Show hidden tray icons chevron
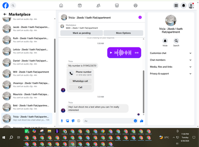 (x=174, y=137)
